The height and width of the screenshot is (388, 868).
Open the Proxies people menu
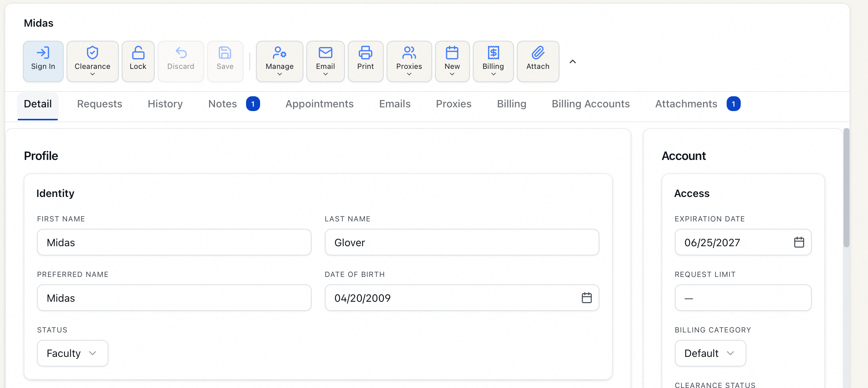click(409, 61)
